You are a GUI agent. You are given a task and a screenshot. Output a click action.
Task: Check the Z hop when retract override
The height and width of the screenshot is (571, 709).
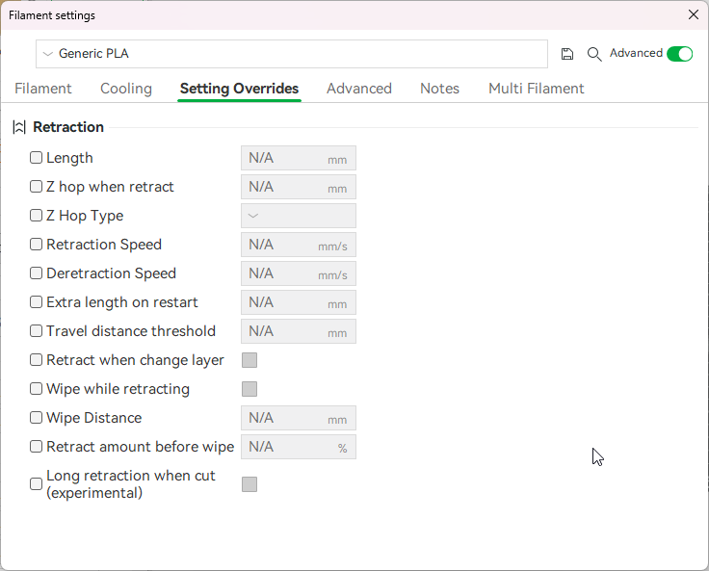[37, 187]
